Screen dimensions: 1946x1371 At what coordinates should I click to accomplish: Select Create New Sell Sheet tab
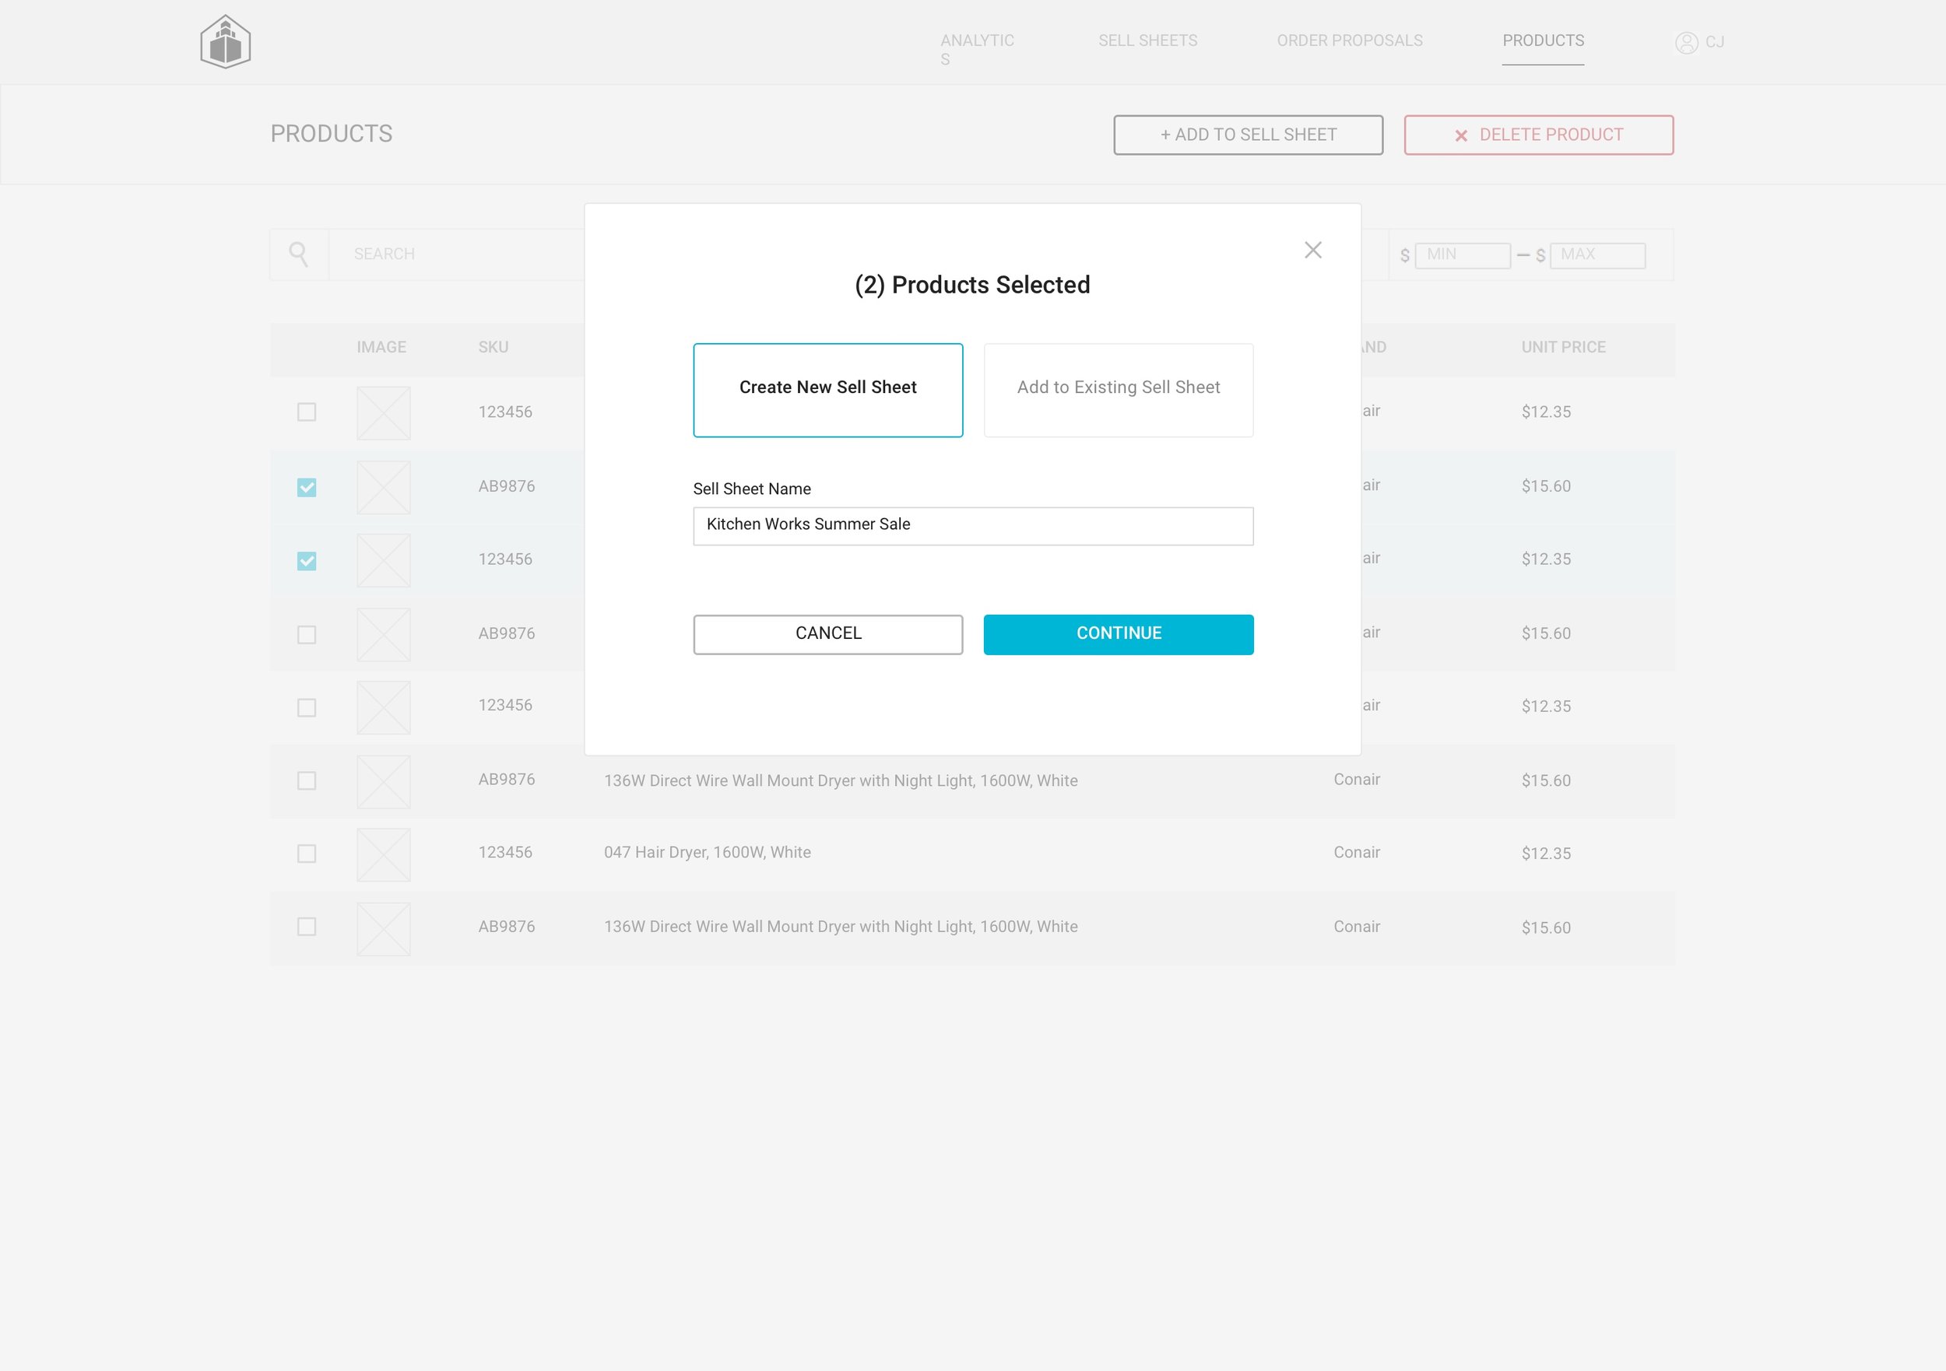pyautogui.click(x=827, y=389)
